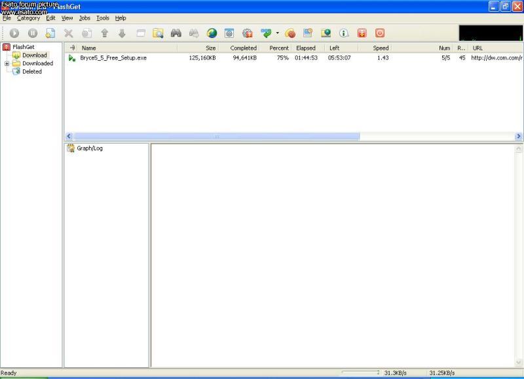Image resolution: width=524 pixels, height=379 pixels.
Task: Click the Start download toolbar icon
Action: click(14, 33)
